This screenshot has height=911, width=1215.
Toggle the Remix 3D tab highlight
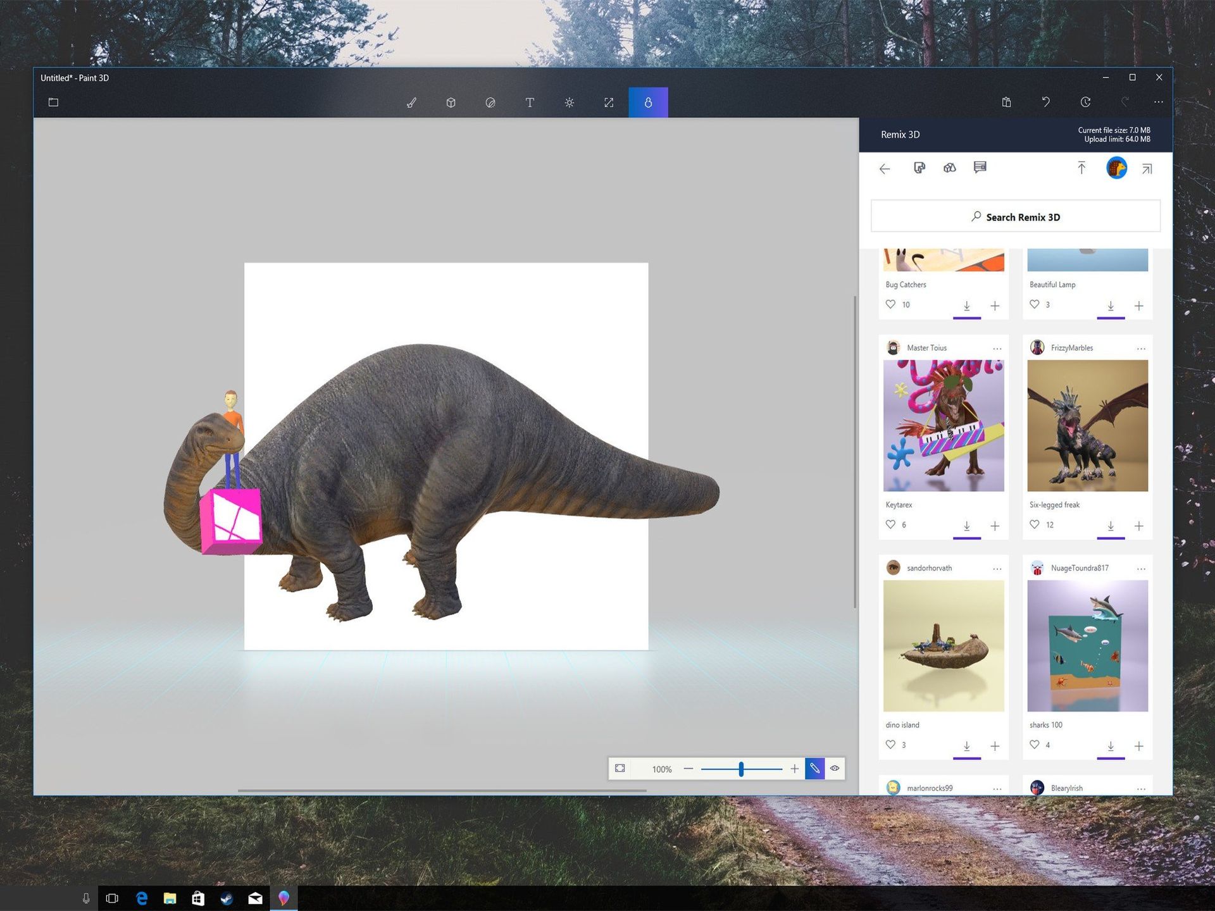coord(647,102)
